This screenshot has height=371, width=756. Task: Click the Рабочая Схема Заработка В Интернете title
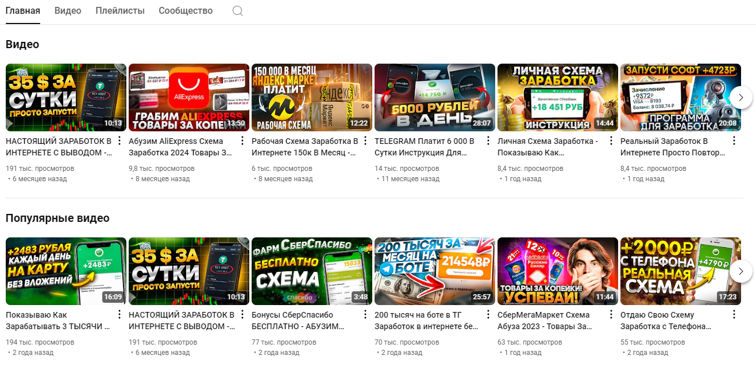point(305,147)
